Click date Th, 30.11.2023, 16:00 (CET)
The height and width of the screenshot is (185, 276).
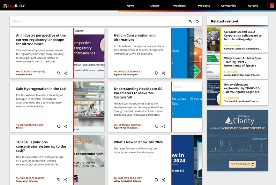point(128,178)
